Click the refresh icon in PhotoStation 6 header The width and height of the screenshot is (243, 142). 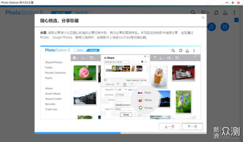pyautogui.click(x=216, y=12)
